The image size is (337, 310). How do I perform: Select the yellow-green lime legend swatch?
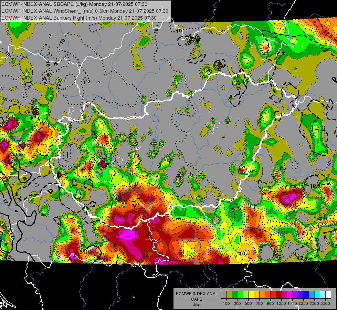[x=245, y=295]
